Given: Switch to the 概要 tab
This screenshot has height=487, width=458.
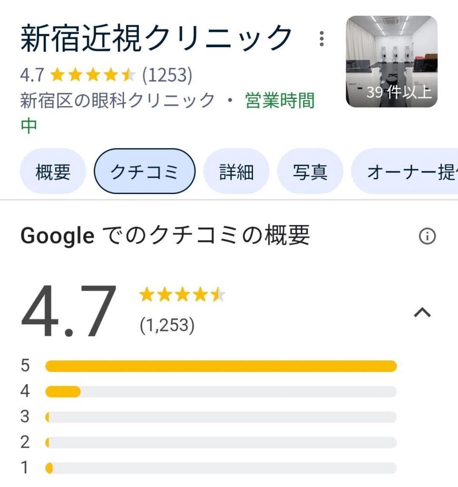Looking at the screenshot, I should (x=53, y=172).
